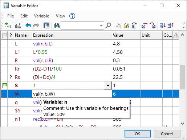Click the flag column header icon
This screenshot has height=140, width=187.
point(4,35)
